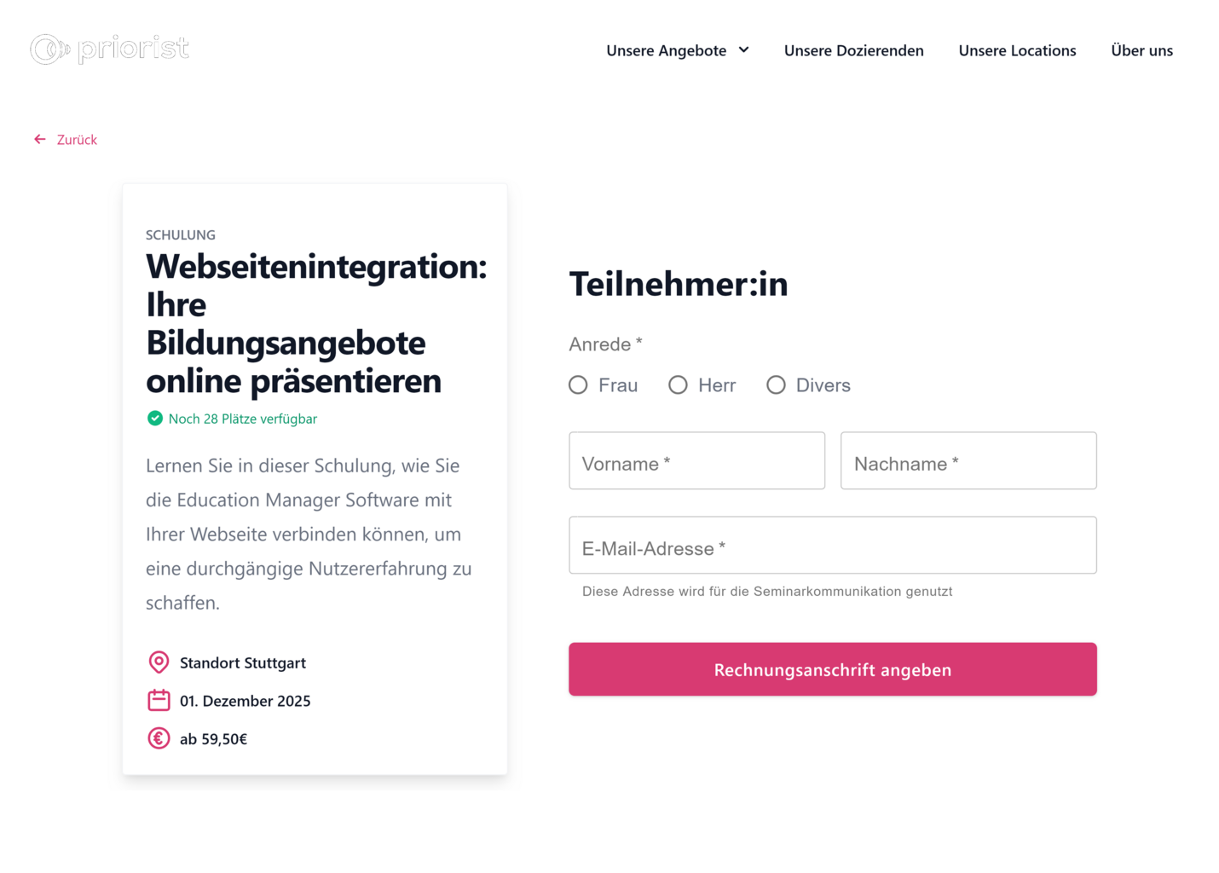This screenshot has width=1219, height=873.
Task: Click into the Nachname field
Action: (x=968, y=461)
